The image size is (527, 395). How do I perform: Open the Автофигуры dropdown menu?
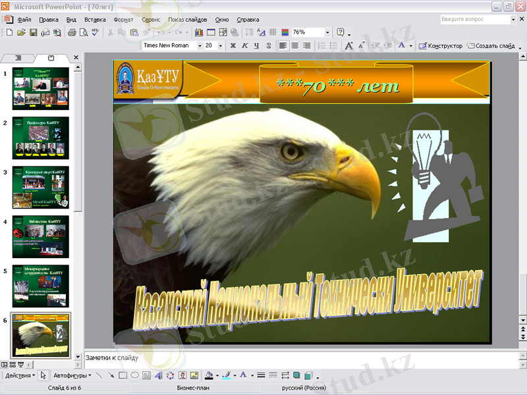[72, 375]
